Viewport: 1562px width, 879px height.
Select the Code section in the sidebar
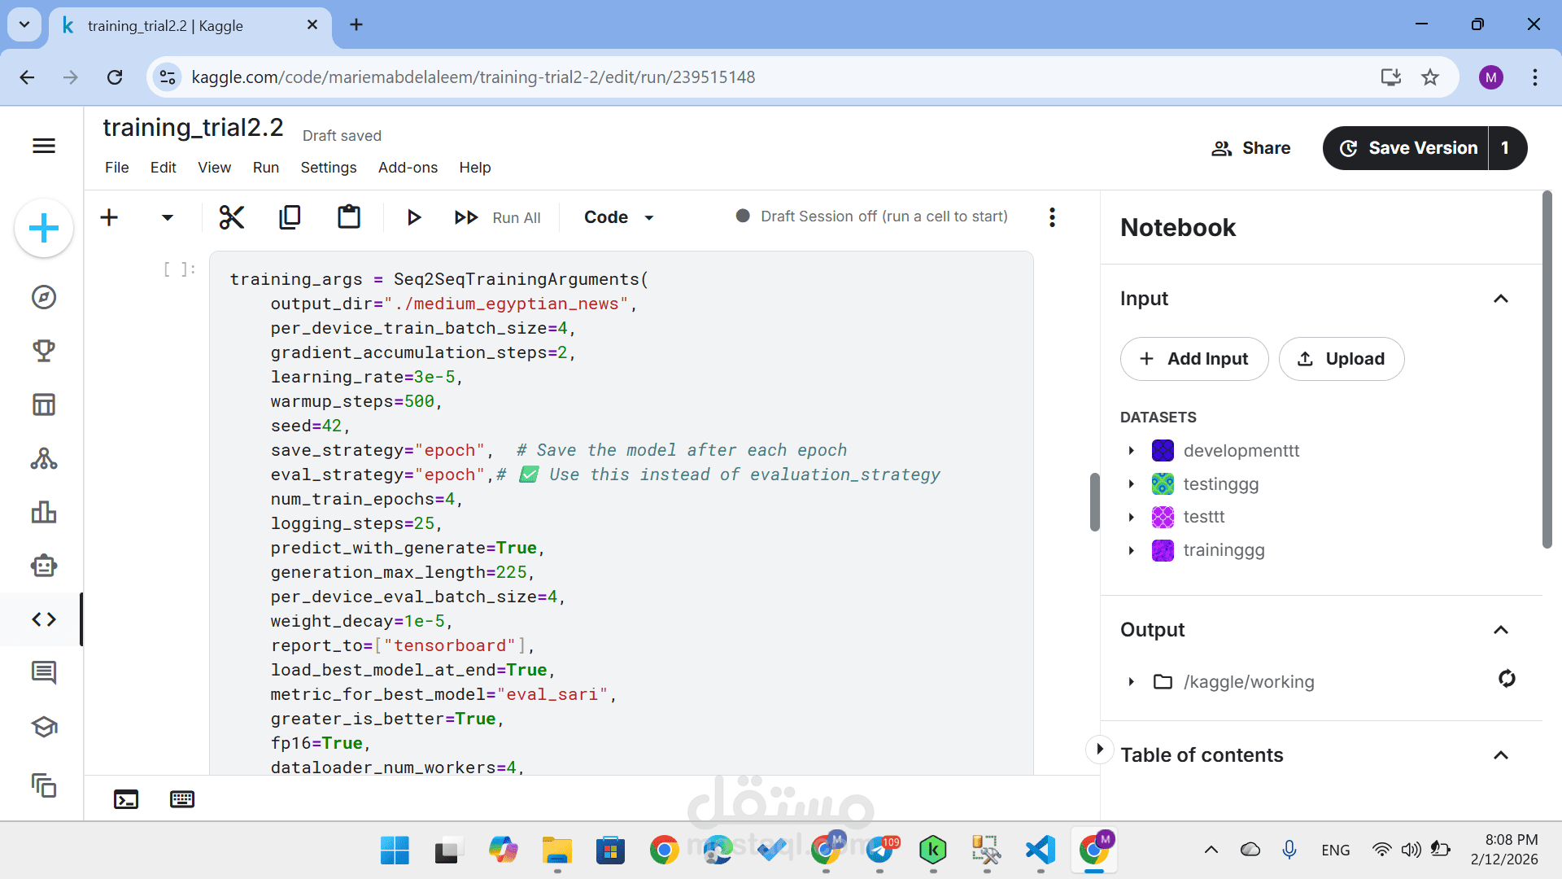(x=43, y=619)
